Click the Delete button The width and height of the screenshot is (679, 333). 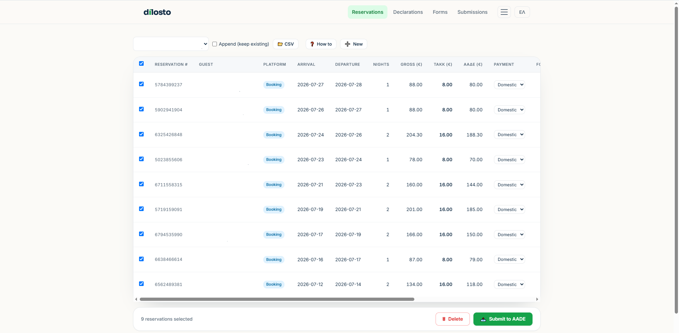point(453,319)
